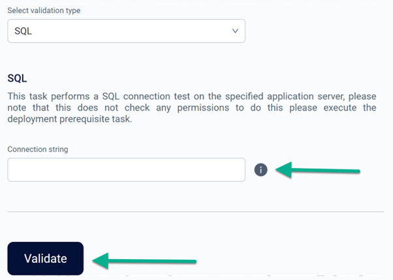
Task: Click the chevron arrow in validation type dropdown
Action: (235, 31)
